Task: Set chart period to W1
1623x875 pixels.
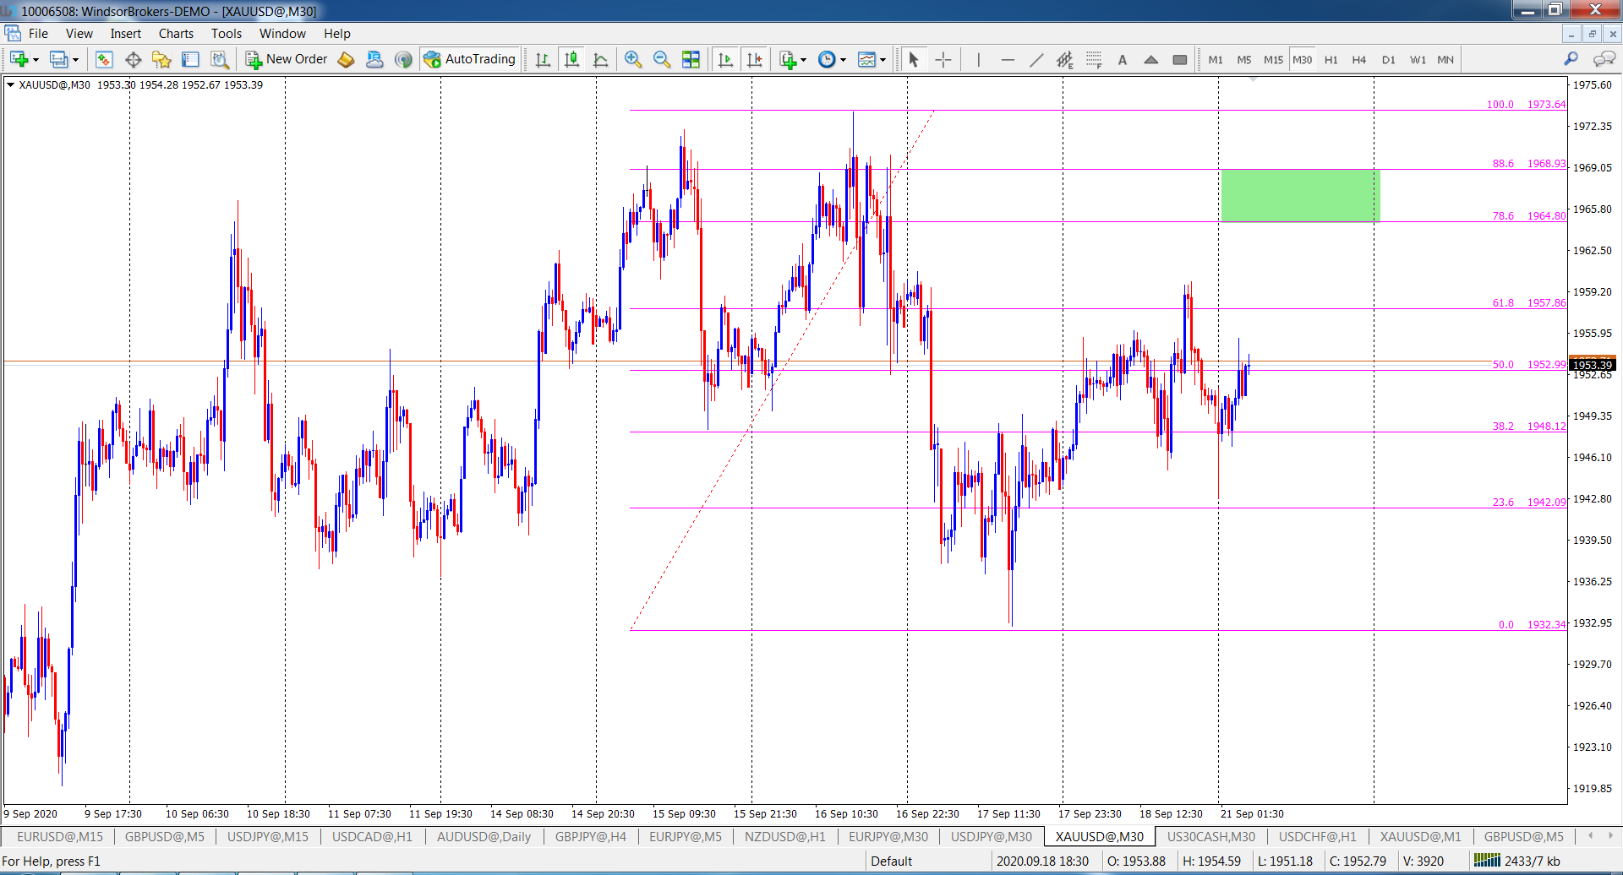Action: (1418, 59)
